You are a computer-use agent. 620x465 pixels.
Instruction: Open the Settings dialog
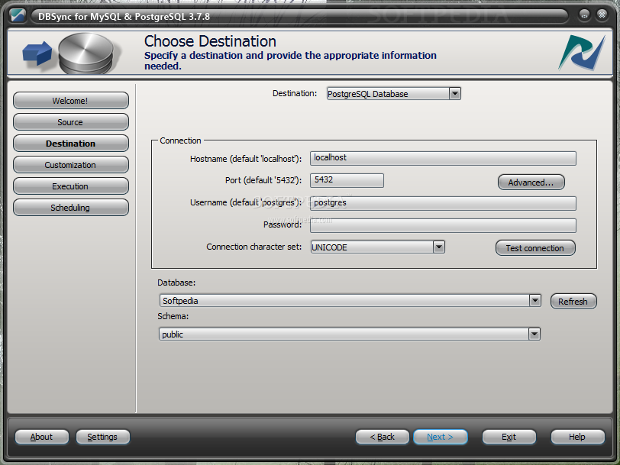click(x=102, y=437)
